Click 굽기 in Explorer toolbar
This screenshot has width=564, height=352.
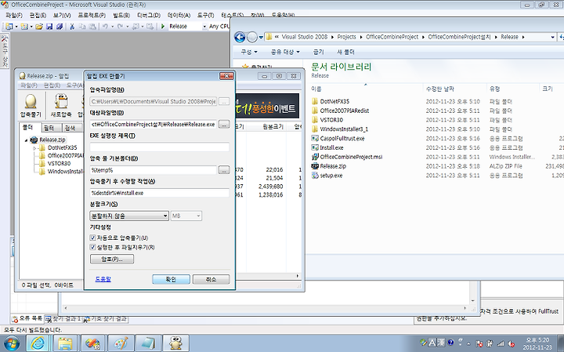point(318,52)
